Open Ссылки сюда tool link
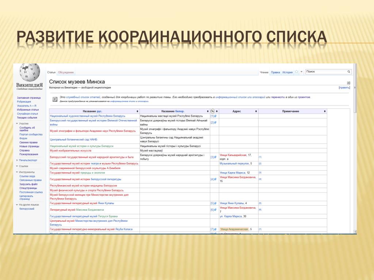The width and height of the screenshot is (374, 280). pos(27,176)
